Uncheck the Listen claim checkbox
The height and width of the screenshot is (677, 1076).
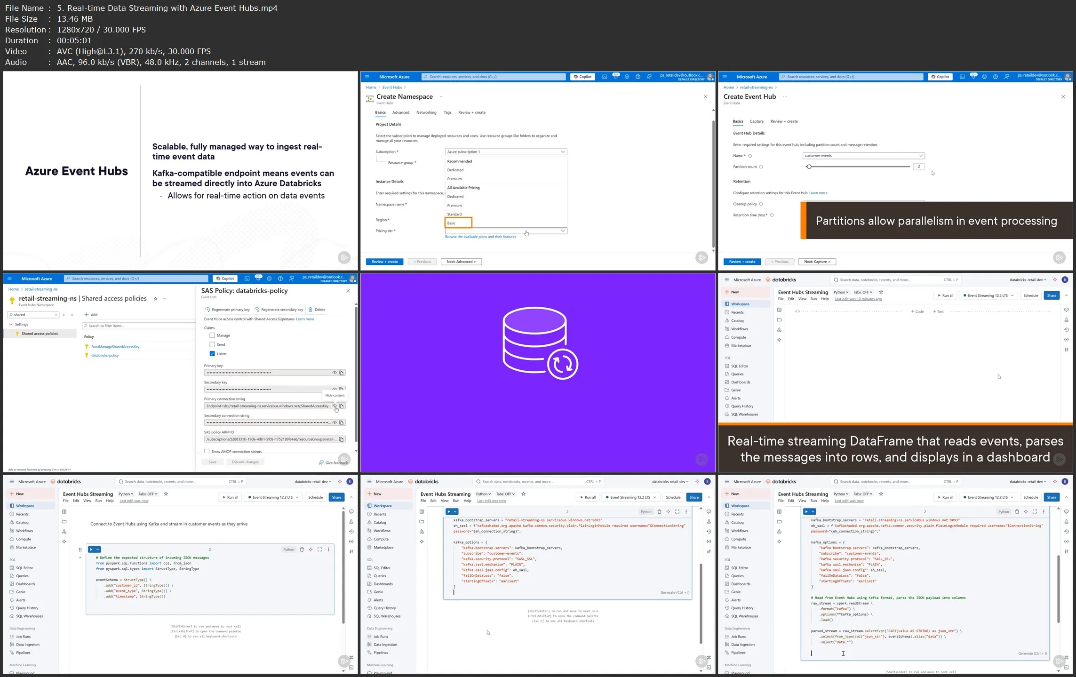tap(212, 354)
